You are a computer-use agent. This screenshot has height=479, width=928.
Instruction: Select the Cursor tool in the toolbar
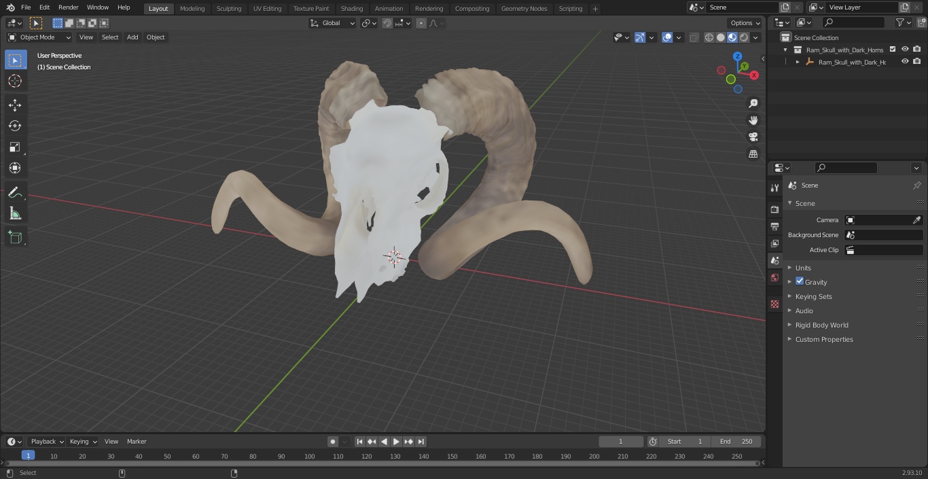pos(15,81)
